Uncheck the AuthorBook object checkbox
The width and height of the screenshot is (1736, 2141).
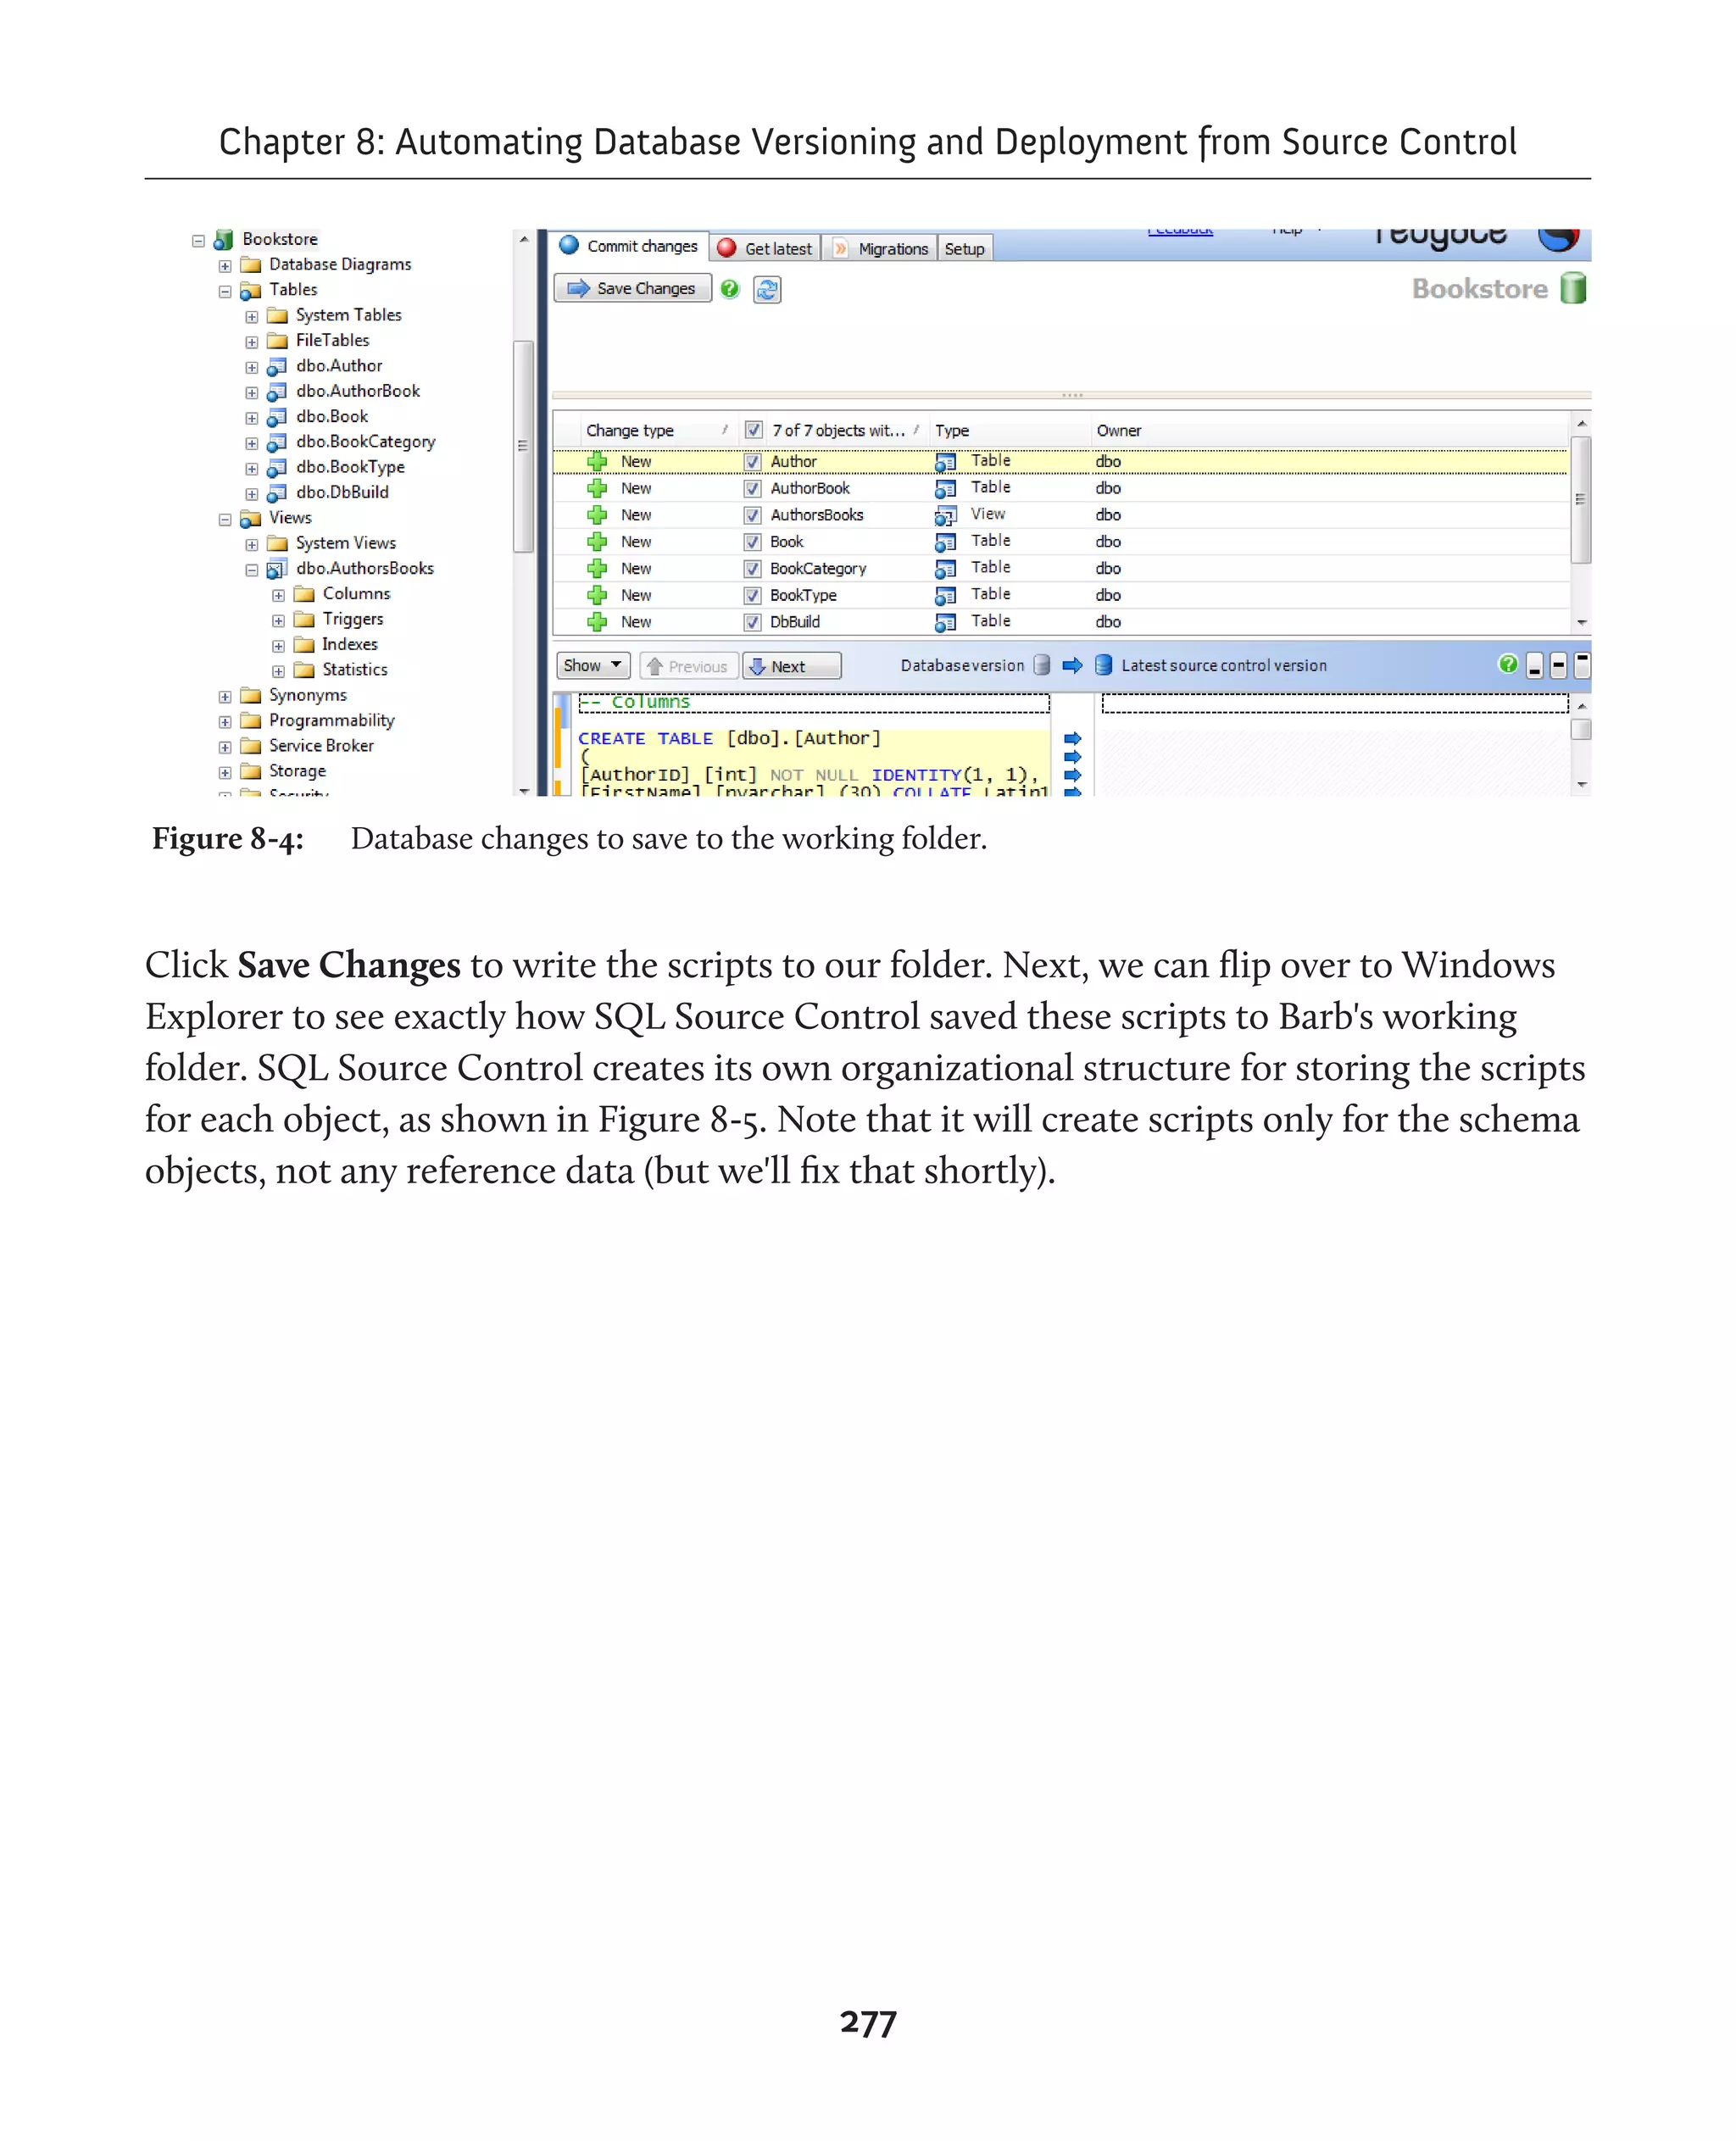tap(752, 489)
